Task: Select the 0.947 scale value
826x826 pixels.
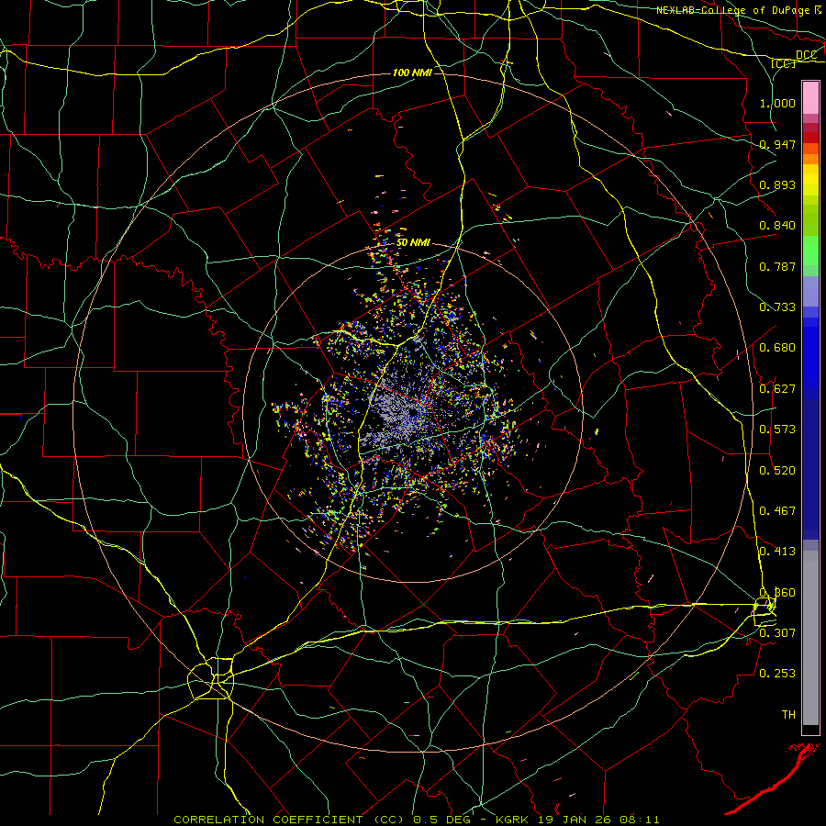Action: 777,144
